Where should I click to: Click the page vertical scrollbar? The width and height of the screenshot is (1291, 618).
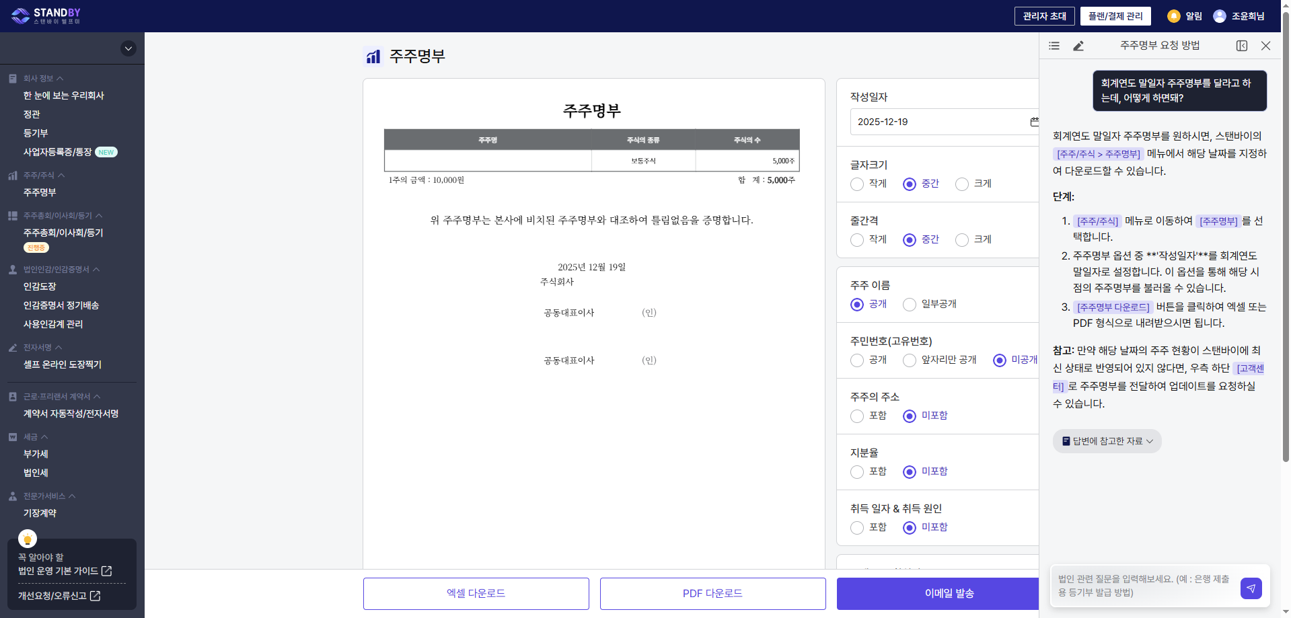1286,269
